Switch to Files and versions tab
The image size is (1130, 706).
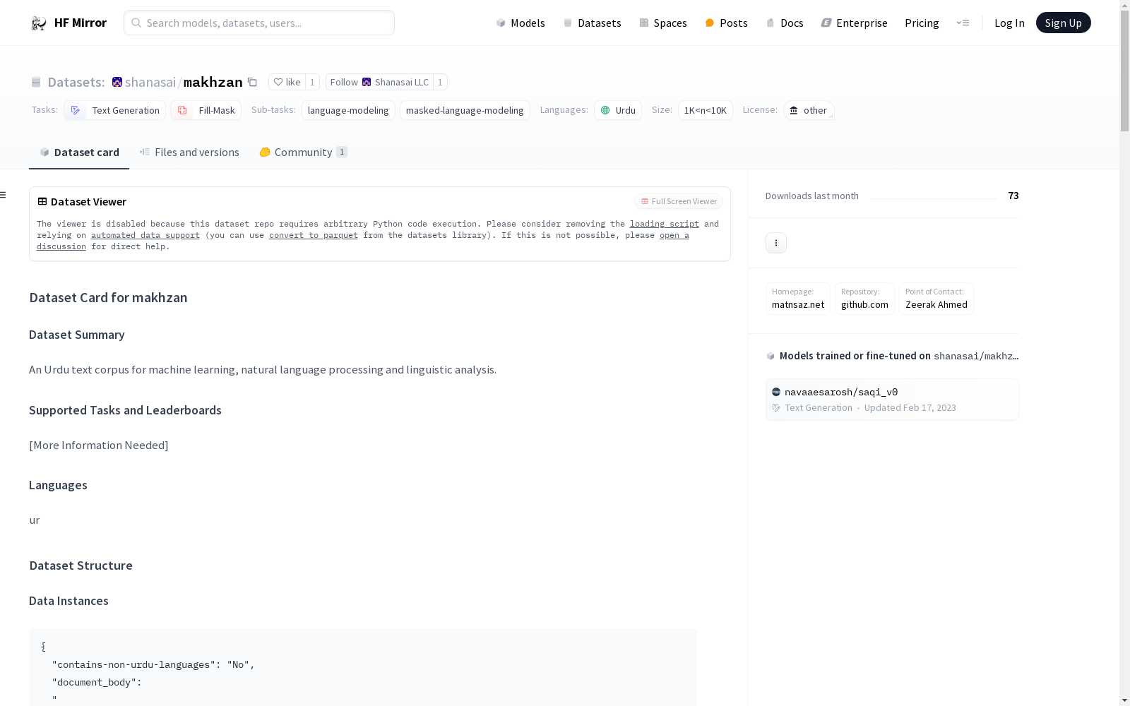click(189, 152)
